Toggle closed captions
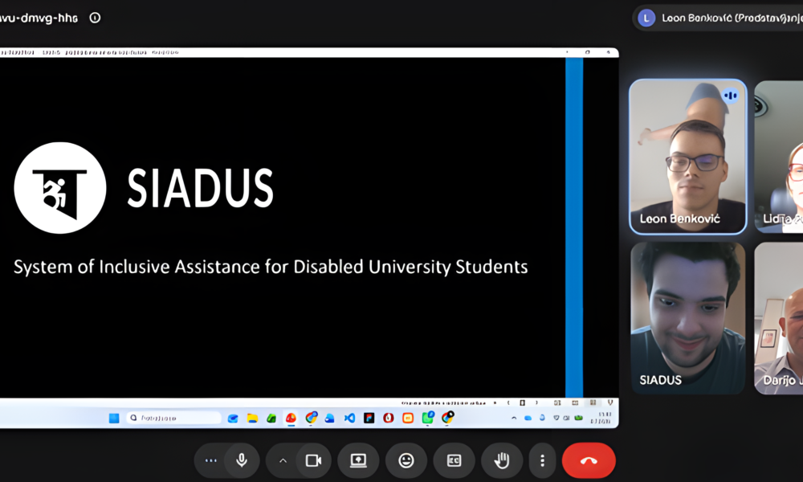The height and width of the screenshot is (482, 803). point(454,460)
